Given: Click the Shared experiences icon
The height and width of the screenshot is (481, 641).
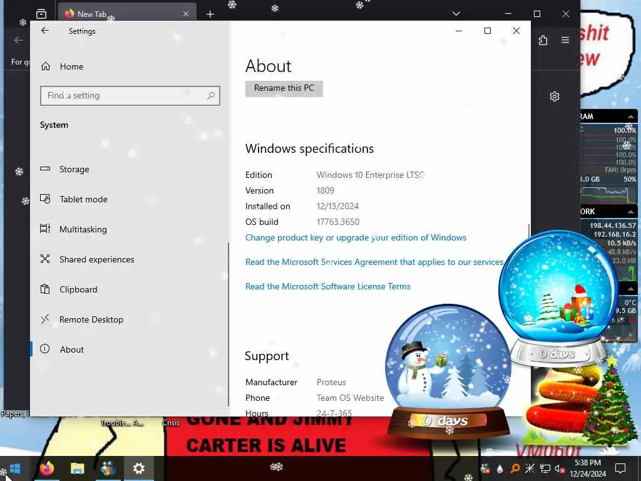Looking at the screenshot, I should tap(45, 259).
